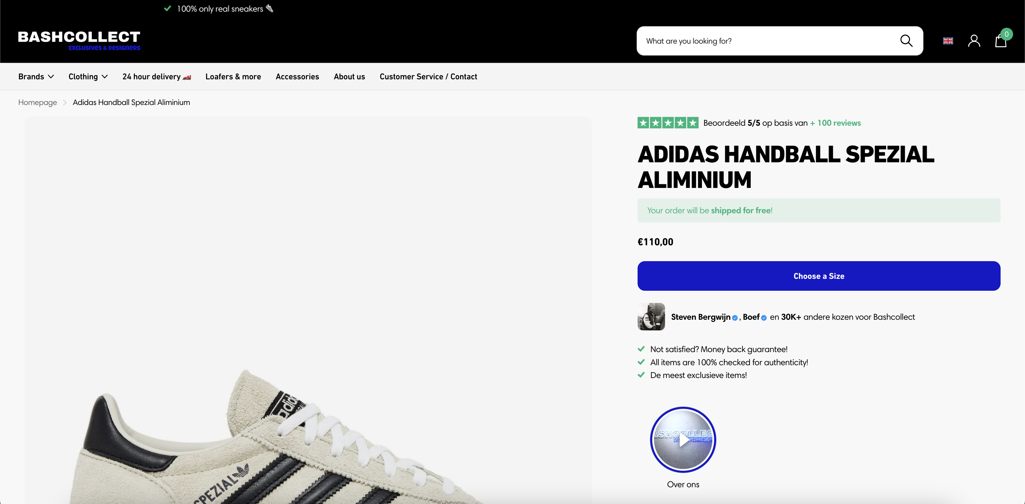
Task: Open the Accessories menu item
Action: tap(297, 76)
